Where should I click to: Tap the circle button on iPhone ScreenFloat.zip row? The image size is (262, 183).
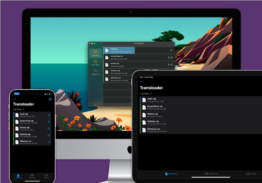(x=49, y=122)
